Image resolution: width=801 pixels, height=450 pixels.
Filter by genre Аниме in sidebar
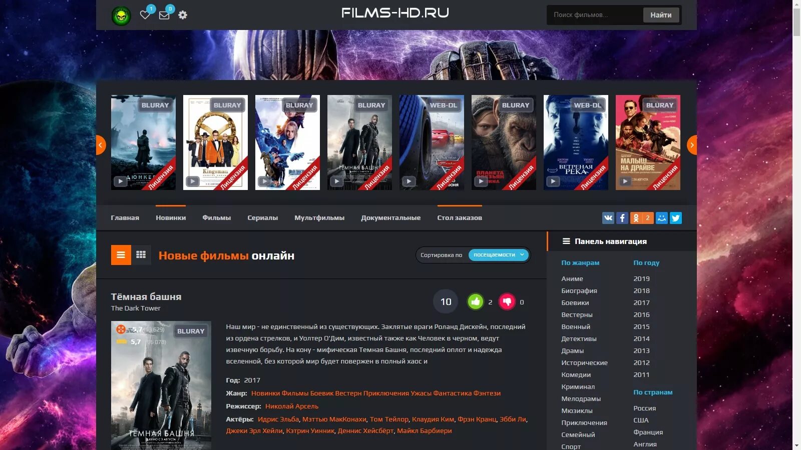click(x=572, y=278)
